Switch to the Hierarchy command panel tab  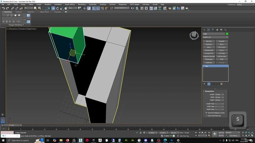click(x=213, y=30)
